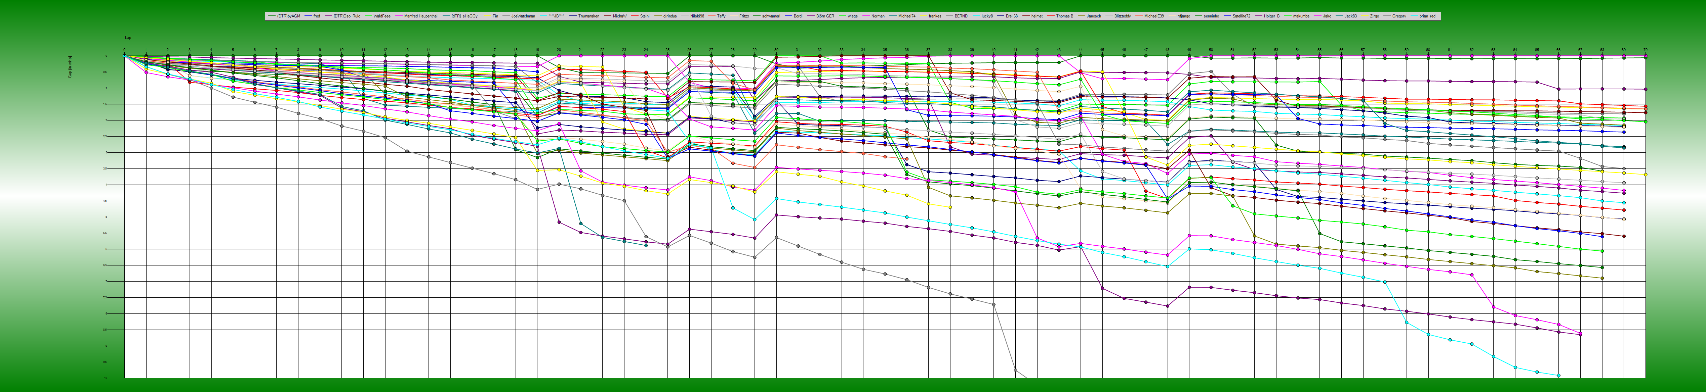Click Blitzteddy in the legend

click(x=1123, y=16)
